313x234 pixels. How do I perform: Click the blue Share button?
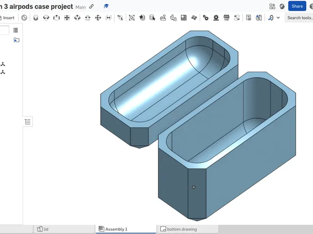point(297,6)
